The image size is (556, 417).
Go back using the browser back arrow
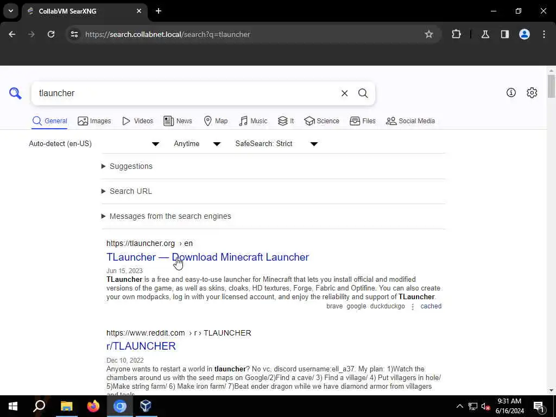[x=12, y=34]
